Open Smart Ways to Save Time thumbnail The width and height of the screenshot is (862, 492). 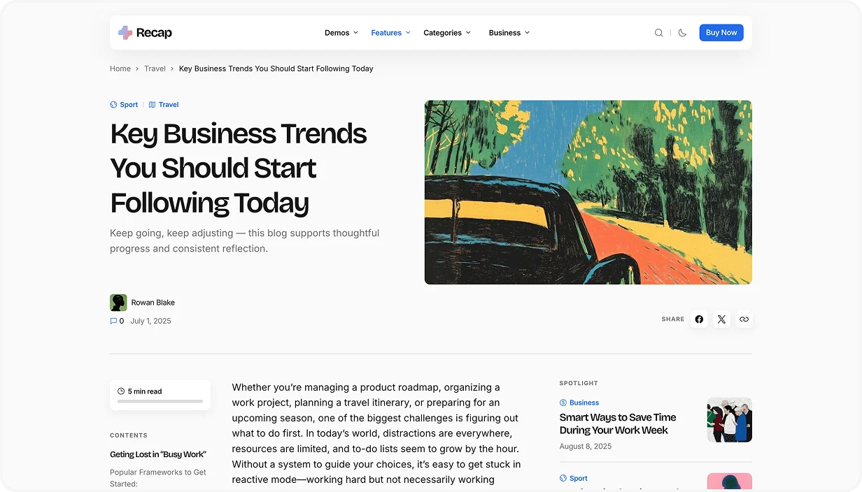click(729, 420)
